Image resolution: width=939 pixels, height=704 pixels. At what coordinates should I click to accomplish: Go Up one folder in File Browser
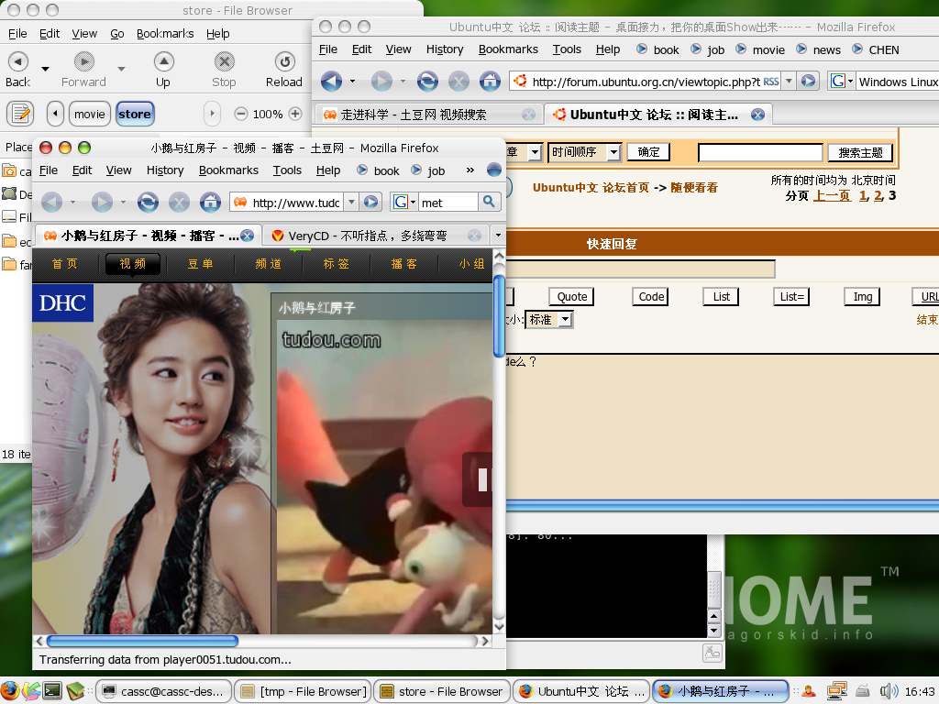coord(163,70)
